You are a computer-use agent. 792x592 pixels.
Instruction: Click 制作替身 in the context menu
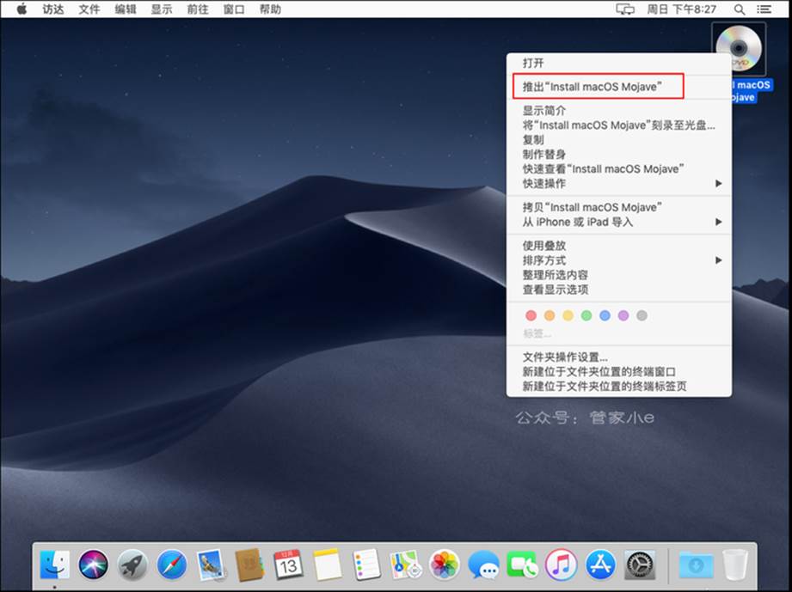(x=544, y=154)
